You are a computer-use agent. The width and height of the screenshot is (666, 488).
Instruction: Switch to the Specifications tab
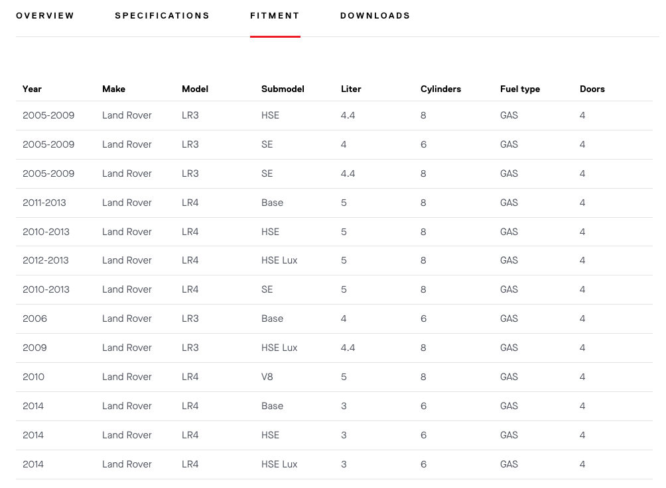point(163,16)
